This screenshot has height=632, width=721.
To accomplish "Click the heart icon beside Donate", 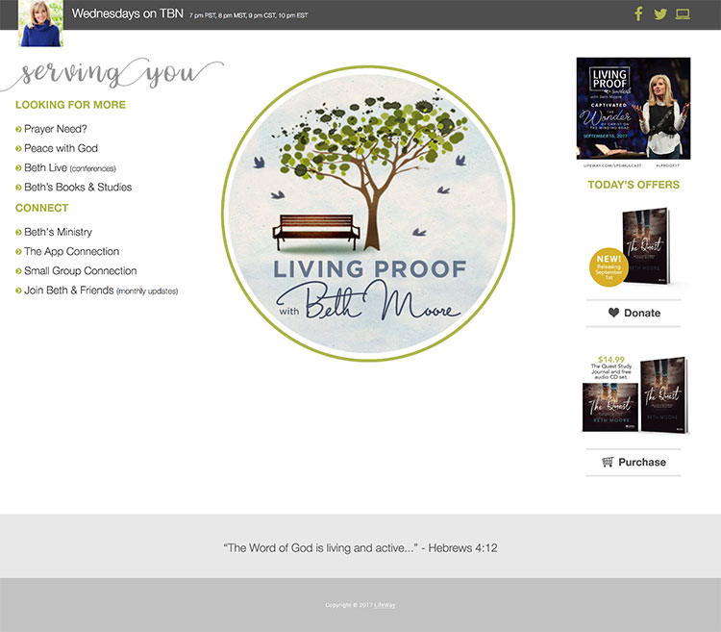I will tap(613, 313).
